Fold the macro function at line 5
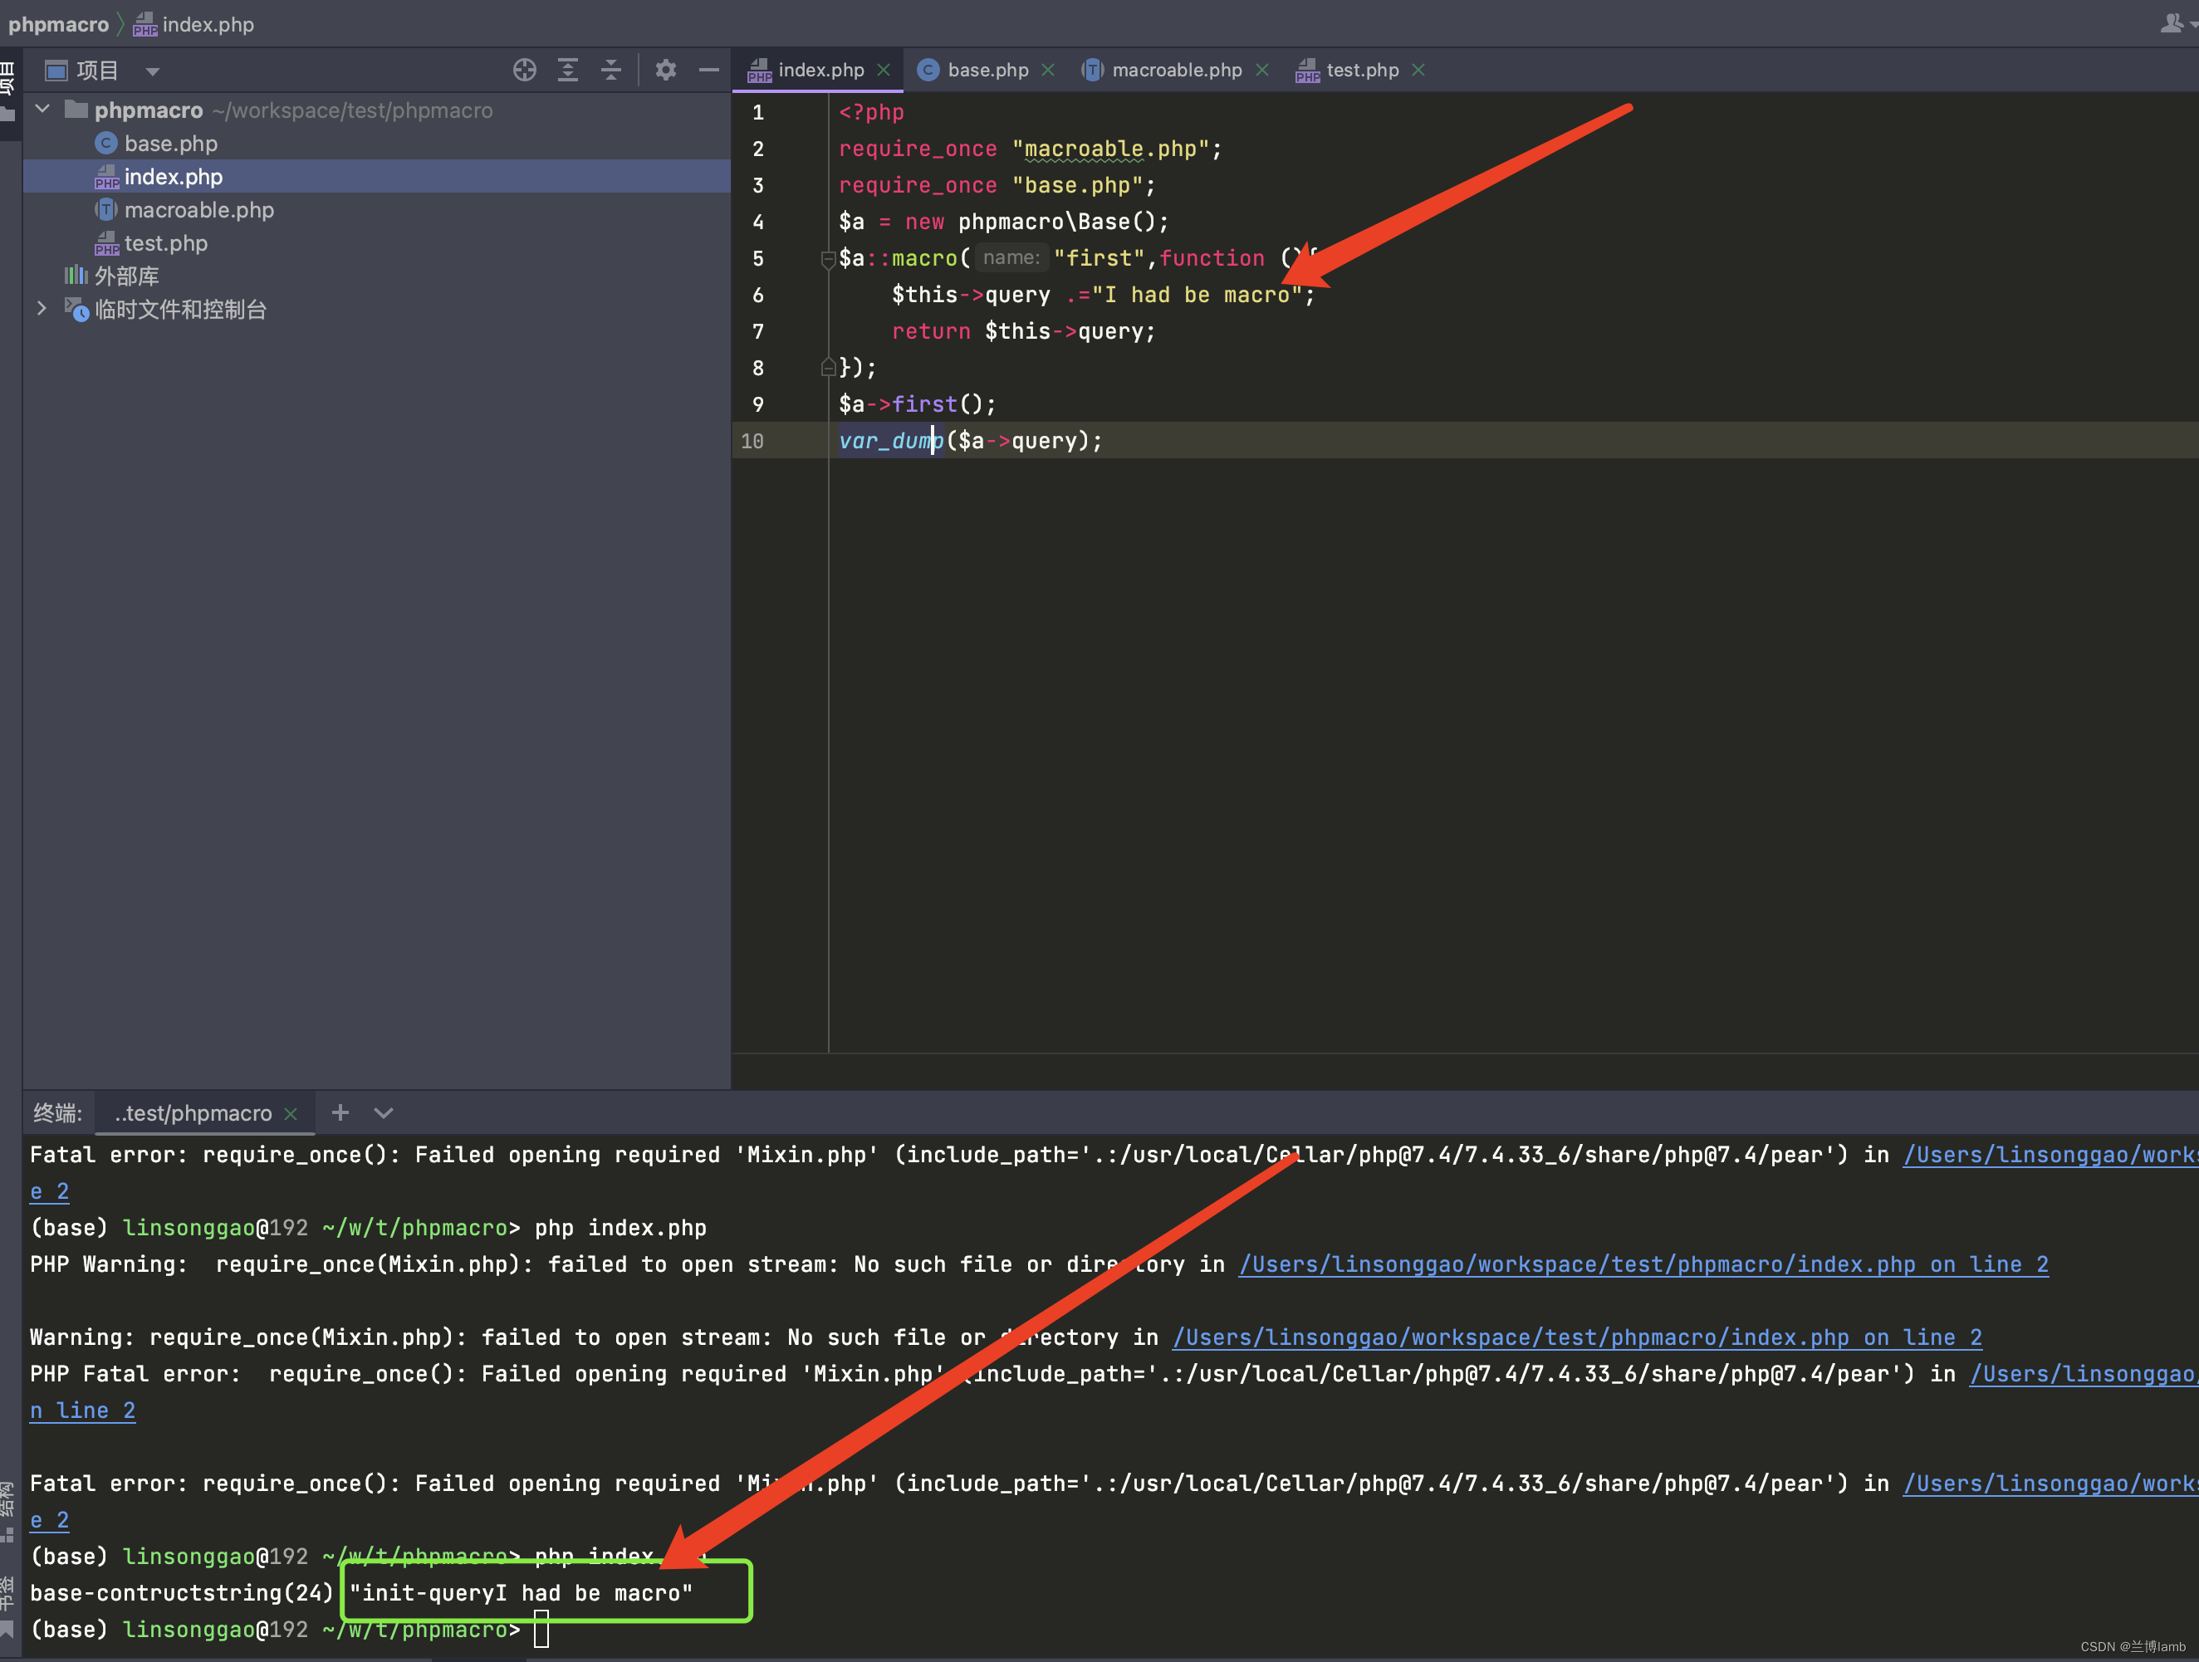 (828, 260)
